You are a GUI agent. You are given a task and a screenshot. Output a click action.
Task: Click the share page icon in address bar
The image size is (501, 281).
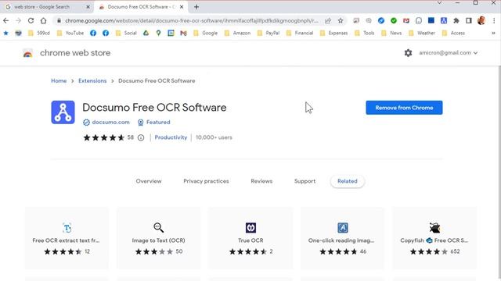[328, 21]
